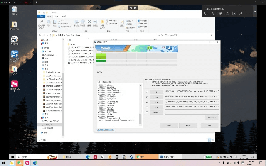Switch to the Options tab in Odin
The width and height of the screenshot is (266, 166).
pos(106,82)
